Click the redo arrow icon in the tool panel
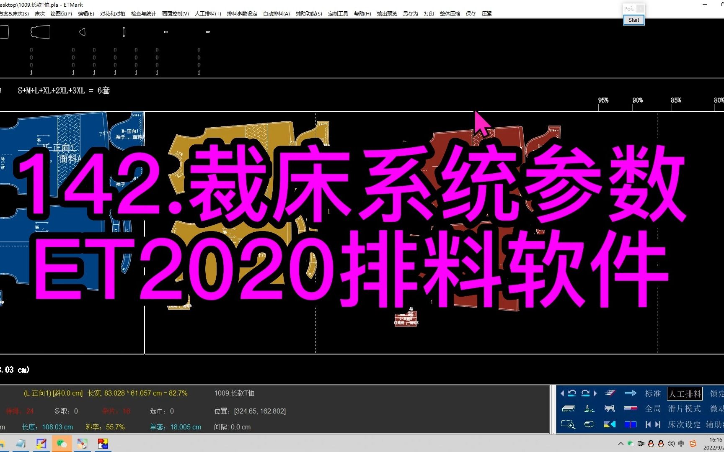Screen dimensions: 724x452 pyautogui.click(x=585, y=393)
